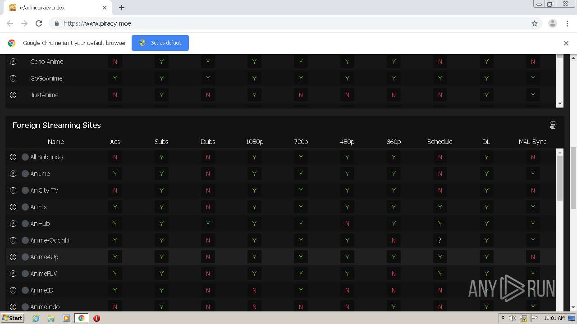The image size is (577, 324).
Task: Open info icon for AnimeID
Action: (13, 290)
